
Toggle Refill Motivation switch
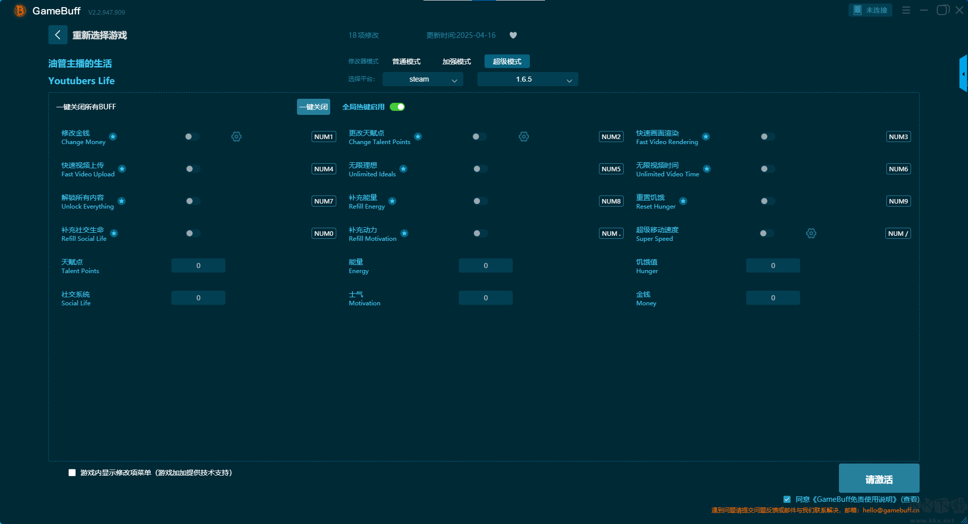click(x=480, y=233)
